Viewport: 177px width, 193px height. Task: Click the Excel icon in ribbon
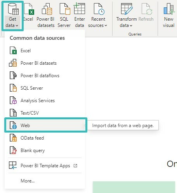[x=29, y=9]
